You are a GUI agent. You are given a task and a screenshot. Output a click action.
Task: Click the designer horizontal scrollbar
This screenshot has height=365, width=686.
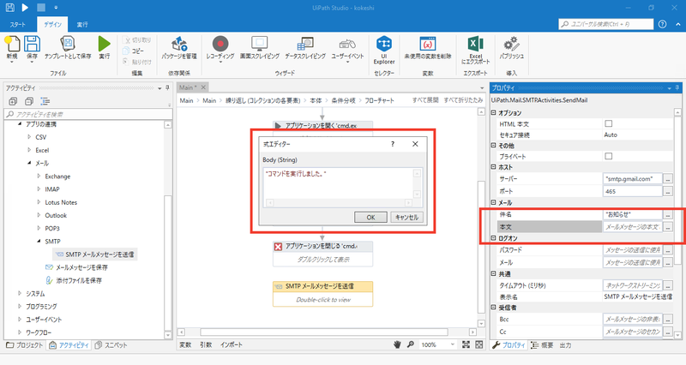[324, 332]
